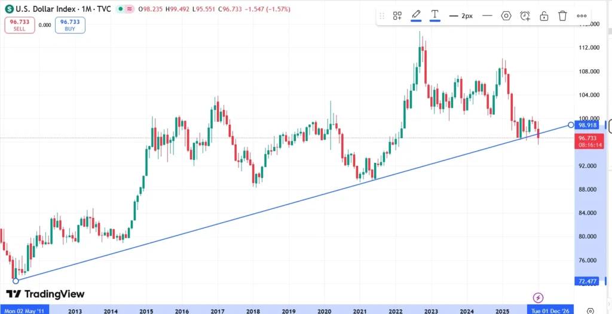Select trend line start anchor point
Viewport: 612px width, 314px height.
coord(16,281)
